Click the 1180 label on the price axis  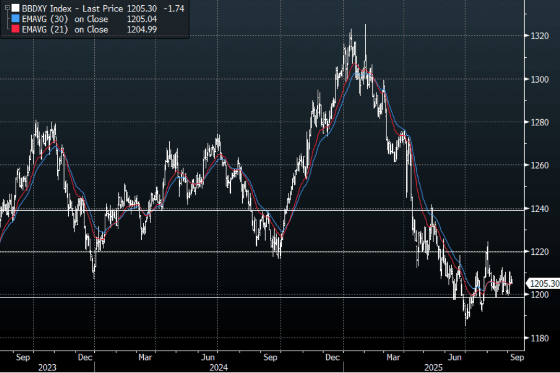(x=540, y=338)
